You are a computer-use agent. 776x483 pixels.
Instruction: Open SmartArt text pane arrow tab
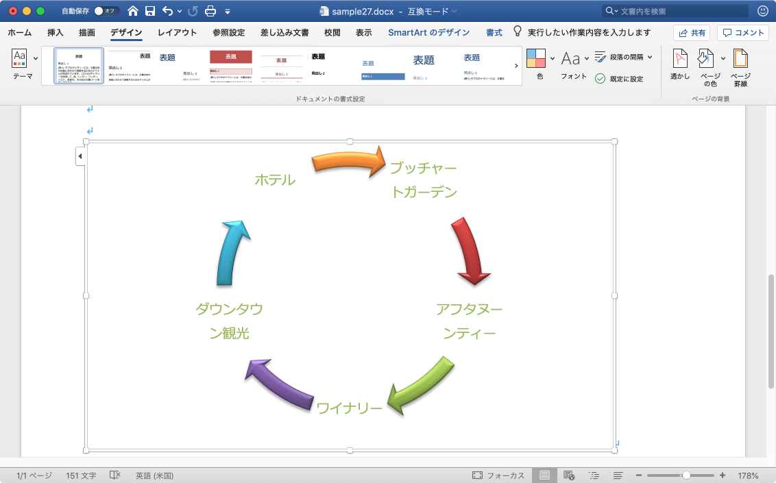click(80, 156)
